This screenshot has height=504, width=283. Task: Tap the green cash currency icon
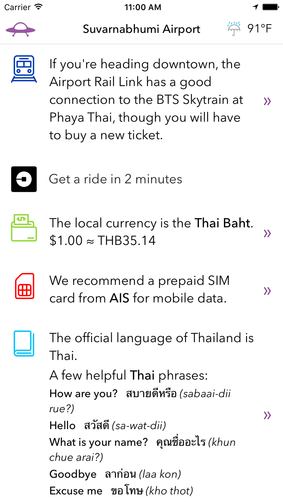pos(24,228)
